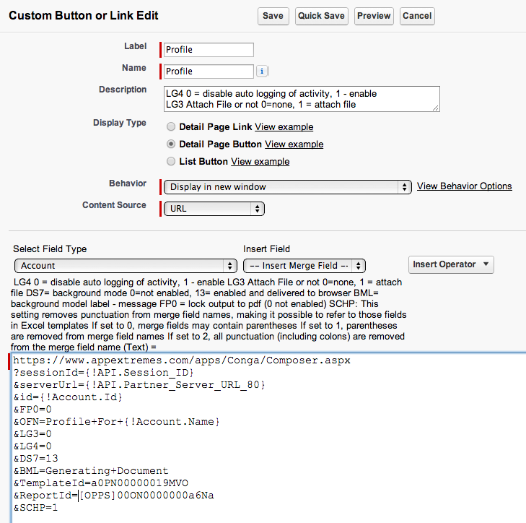This screenshot has width=526, height=523.
Task: Click the Save button
Action: coord(273,16)
